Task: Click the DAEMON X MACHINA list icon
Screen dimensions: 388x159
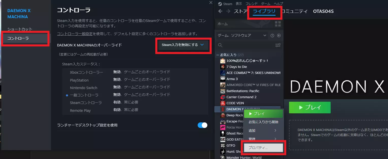Action: point(223,109)
